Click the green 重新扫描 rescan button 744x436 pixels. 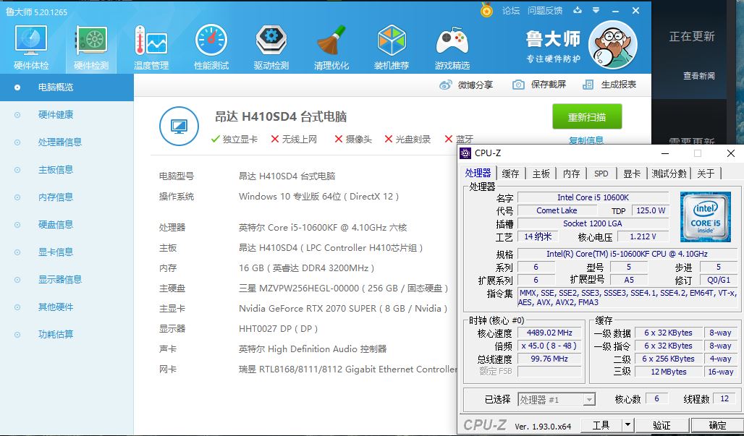click(587, 116)
